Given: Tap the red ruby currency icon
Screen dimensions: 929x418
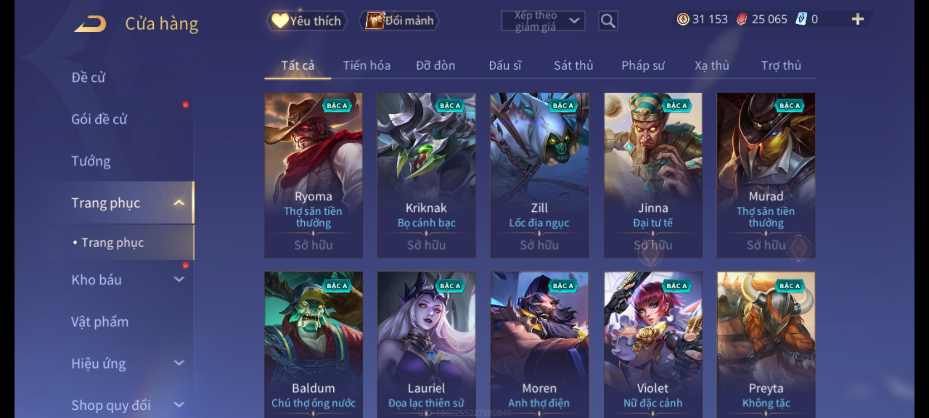Looking at the screenshot, I should click(x=741, y=19).
